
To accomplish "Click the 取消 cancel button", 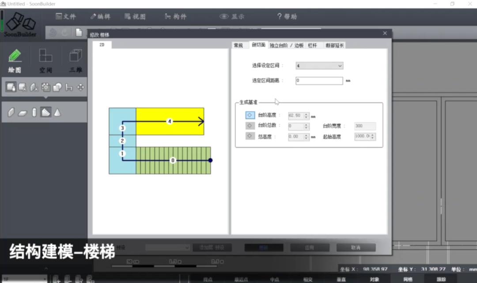I will (x=356, y=247).
